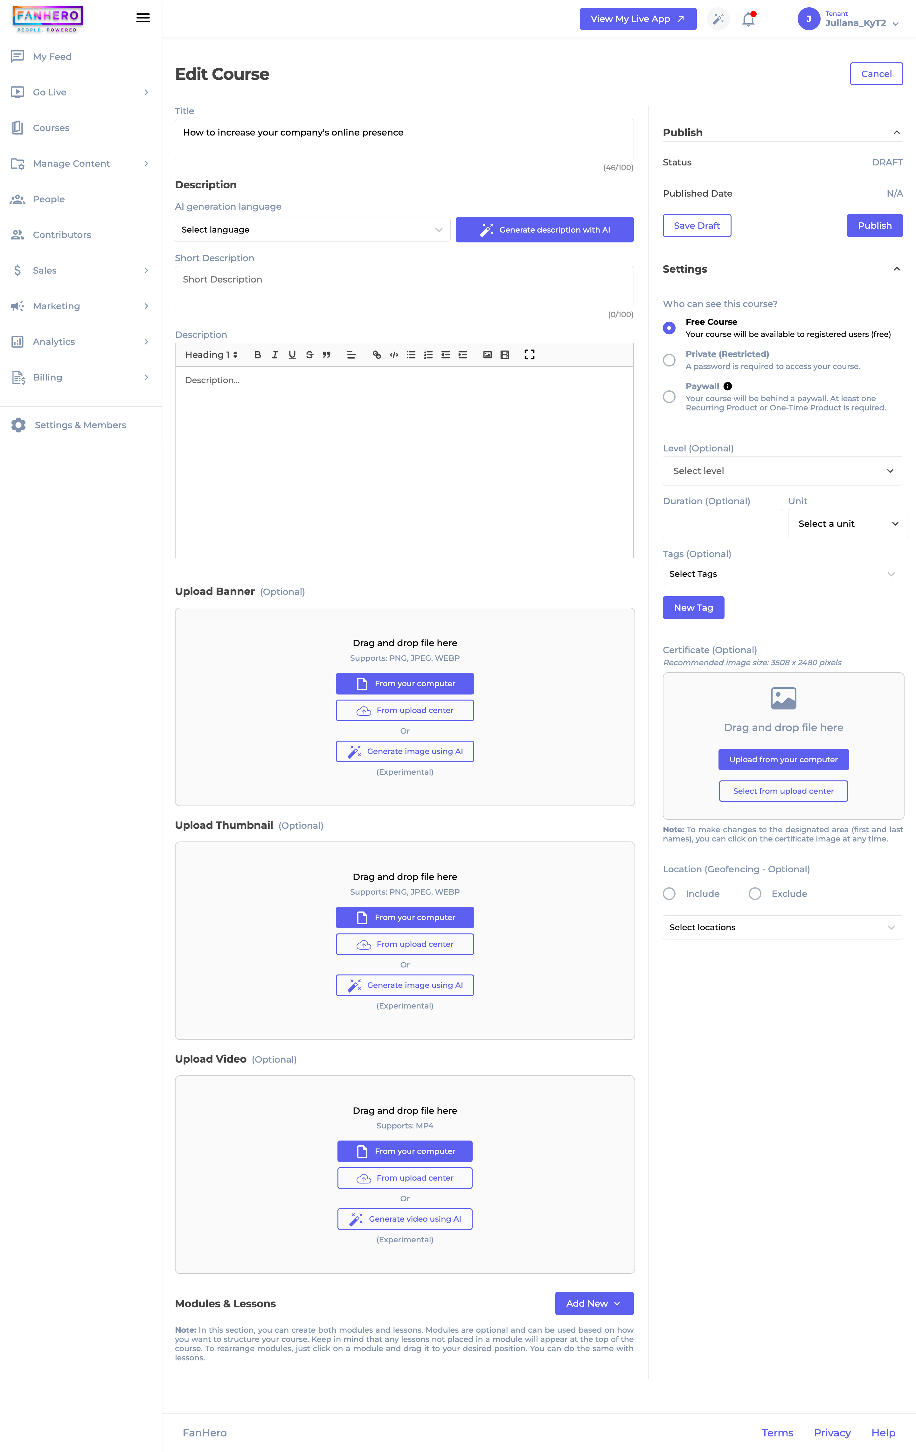The width and height of the screenshot is (916, 1452).
Task: Choose Include for geofencing location
Action: (669, 894)
